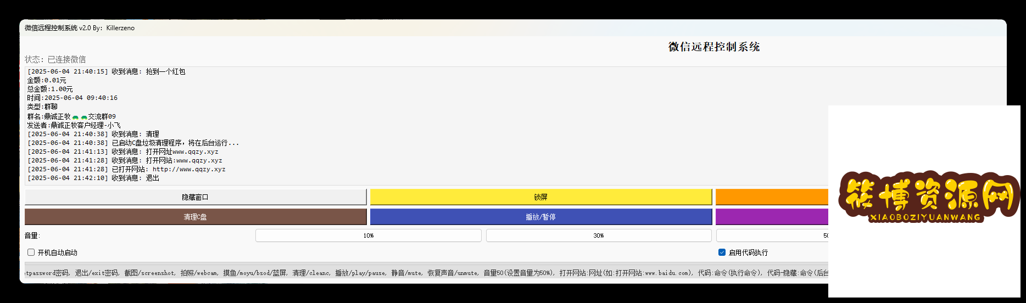This screenshot has width=1026, height=303.
Task: Click the purple button beside 播放/暂停
Action: point(772,217)
